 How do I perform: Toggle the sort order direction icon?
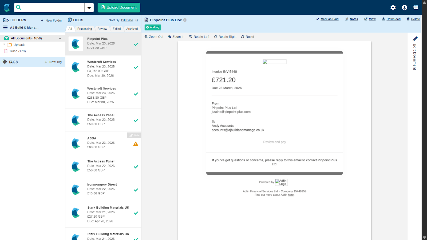(137, 20)
